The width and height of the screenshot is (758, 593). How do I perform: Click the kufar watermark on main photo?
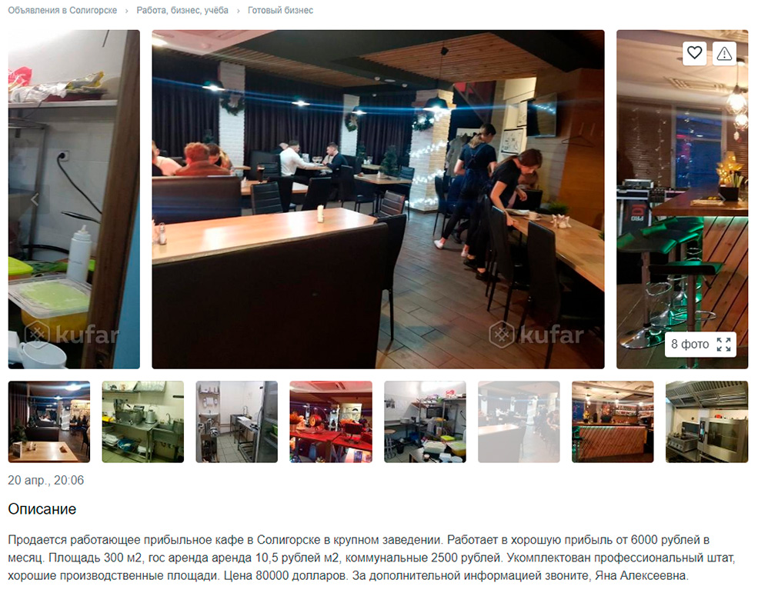(x=536, y=335)
